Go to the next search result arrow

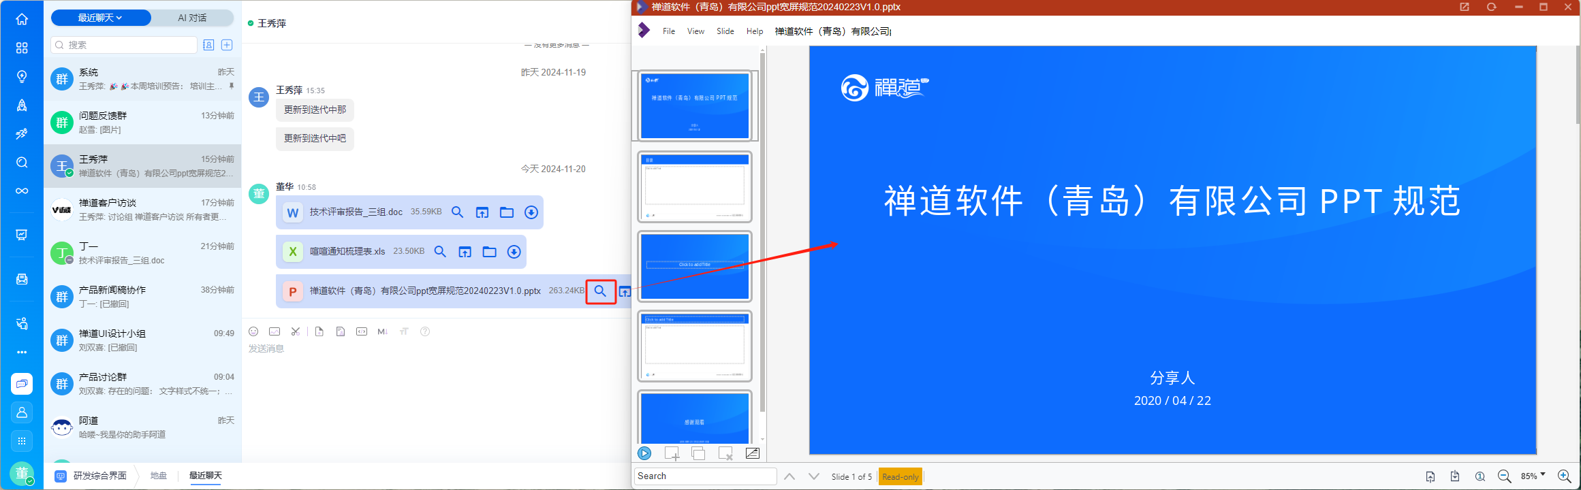(x=814, y=476)
